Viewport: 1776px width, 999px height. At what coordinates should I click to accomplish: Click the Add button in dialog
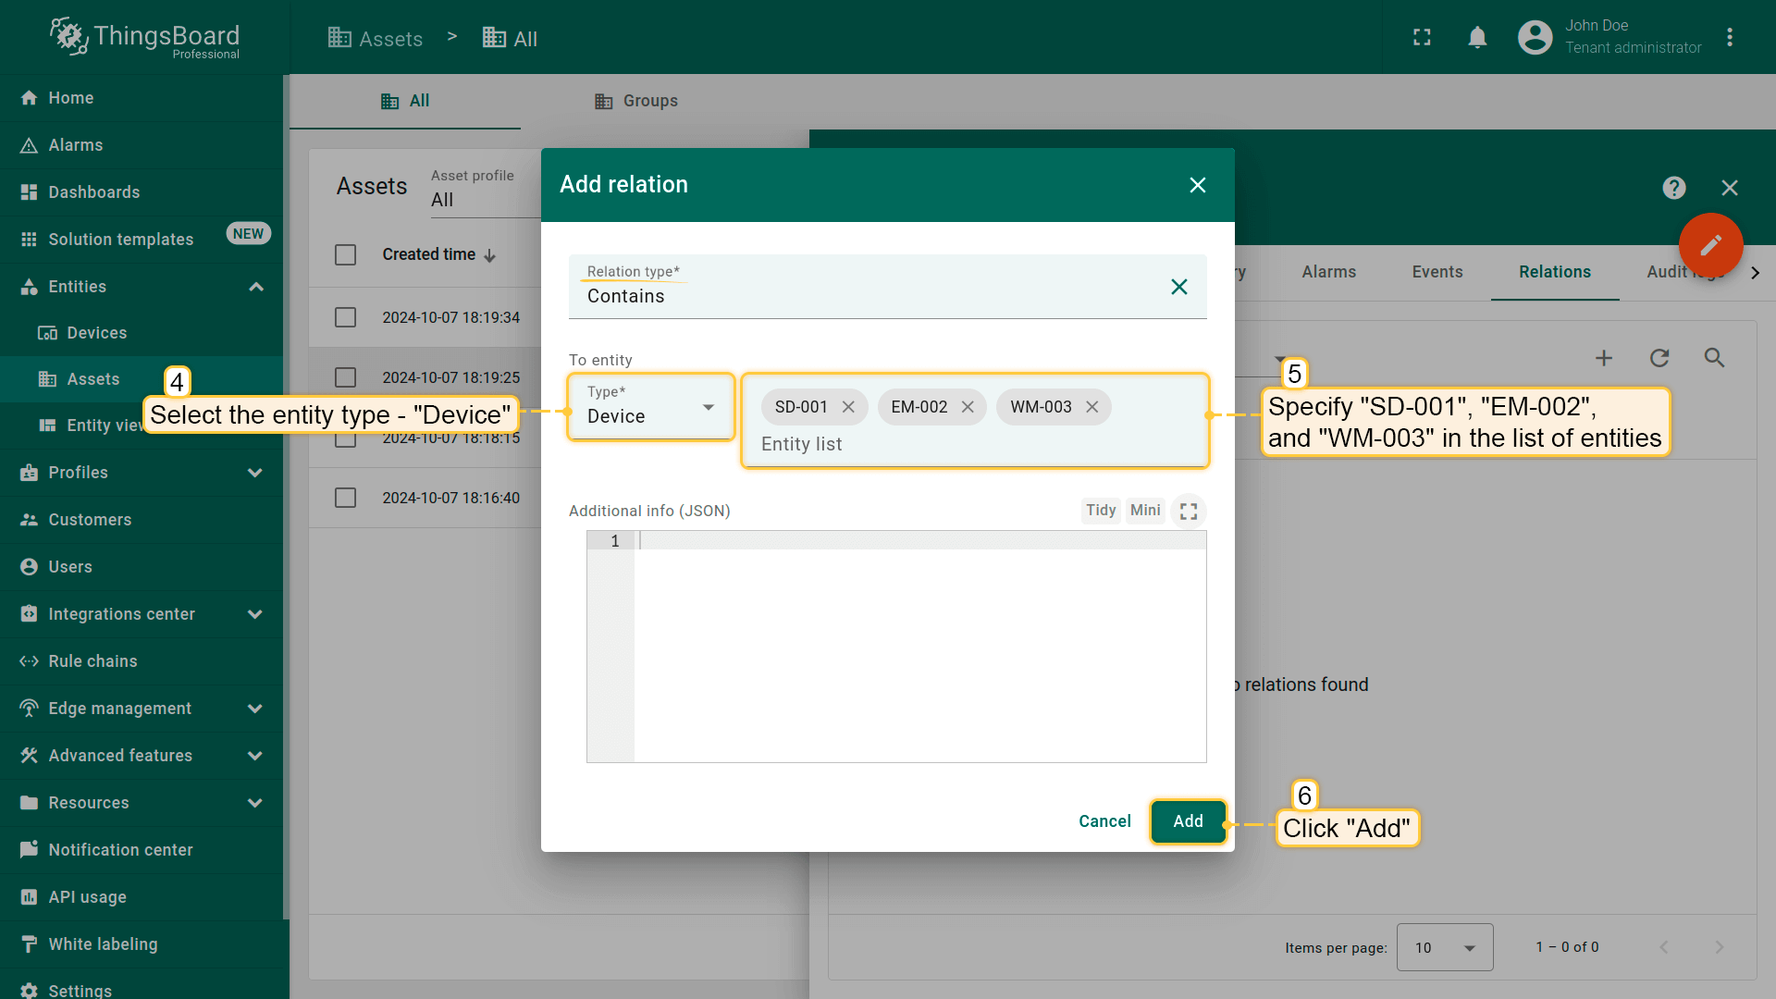click(x=1188, y=821)
